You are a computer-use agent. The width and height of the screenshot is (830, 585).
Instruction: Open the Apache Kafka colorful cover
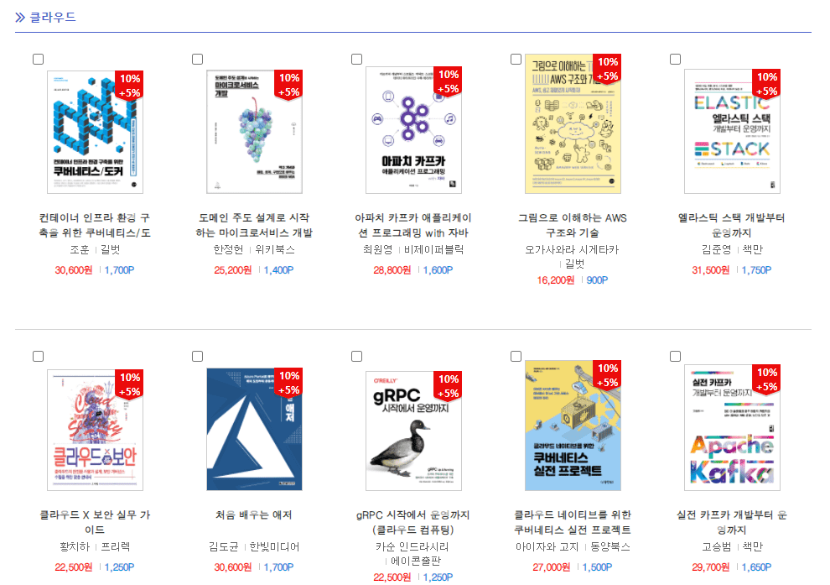pyautogui.click(x=733, y=428)
